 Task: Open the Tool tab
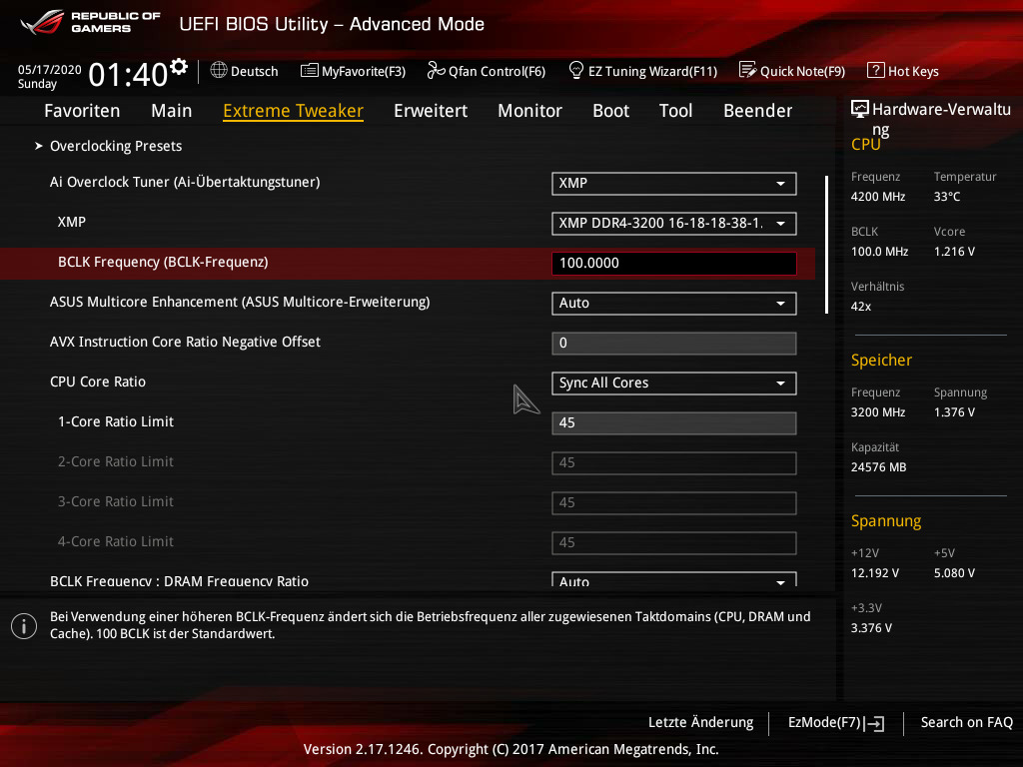(x=676, y=110)
